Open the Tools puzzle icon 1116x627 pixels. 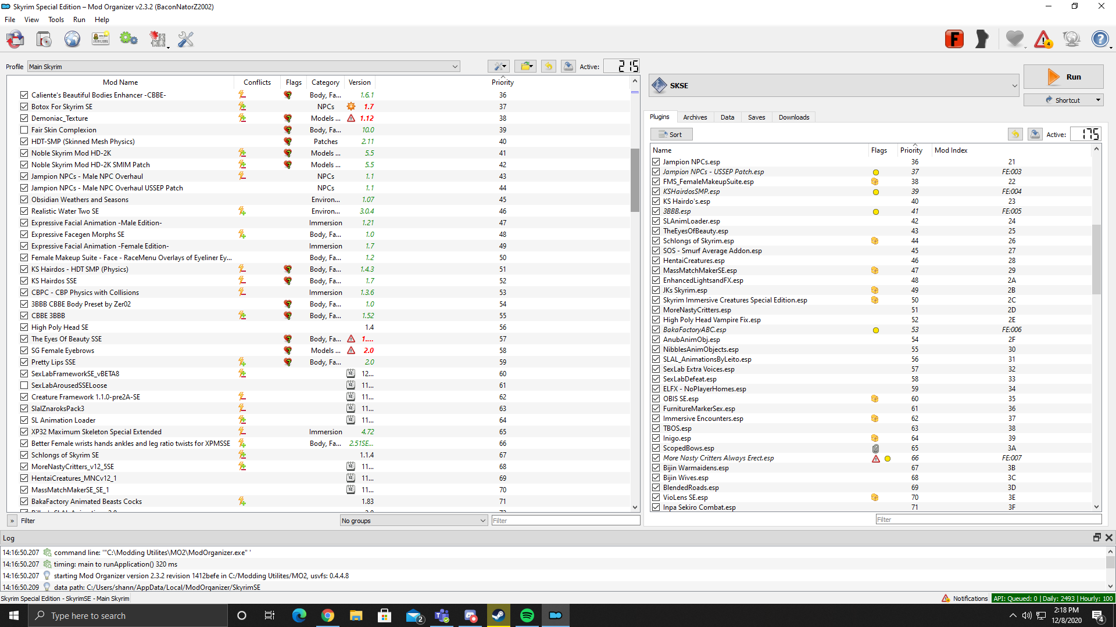pyautogui.click(x=158, y=39)
